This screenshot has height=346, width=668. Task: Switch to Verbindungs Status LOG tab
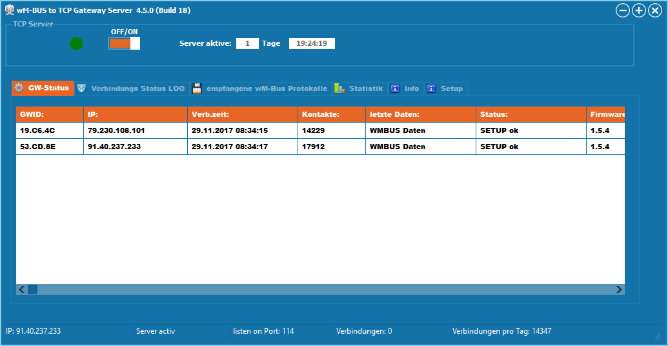[132, 88]
